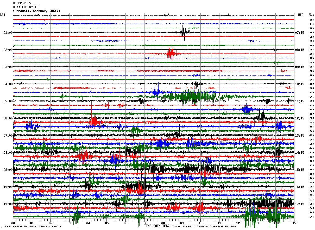Viewport: 315px width, 230px height.
Task: Click the Each Vertical Division 250.00 microvolts note
Action: [x=33, y=227]
